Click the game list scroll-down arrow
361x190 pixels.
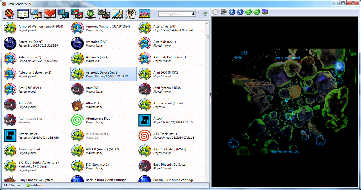click(207, 180)
